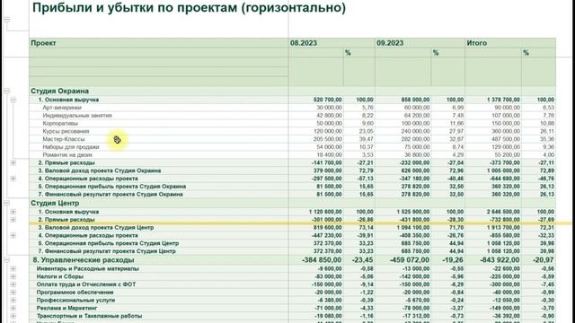
Task: Click the report title Прибыли и убытки по проектам
Action: tap(189, 7)
